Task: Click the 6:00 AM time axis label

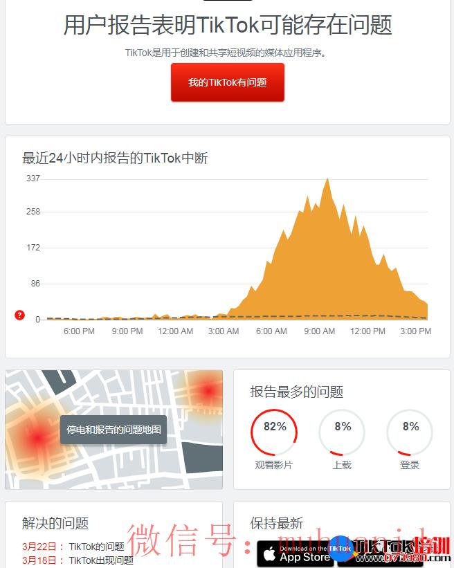Action: (x=271, y=331)
